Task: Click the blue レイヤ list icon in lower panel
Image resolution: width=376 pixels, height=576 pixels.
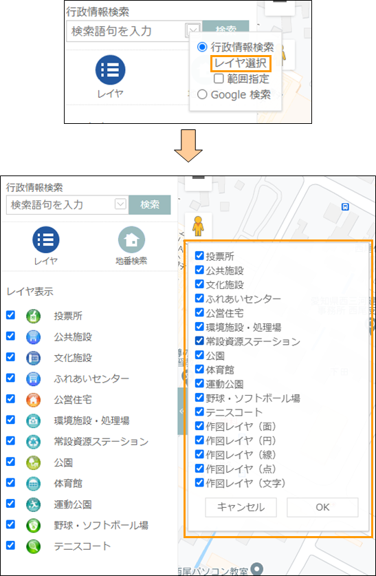Action: (x=46, y=240)
